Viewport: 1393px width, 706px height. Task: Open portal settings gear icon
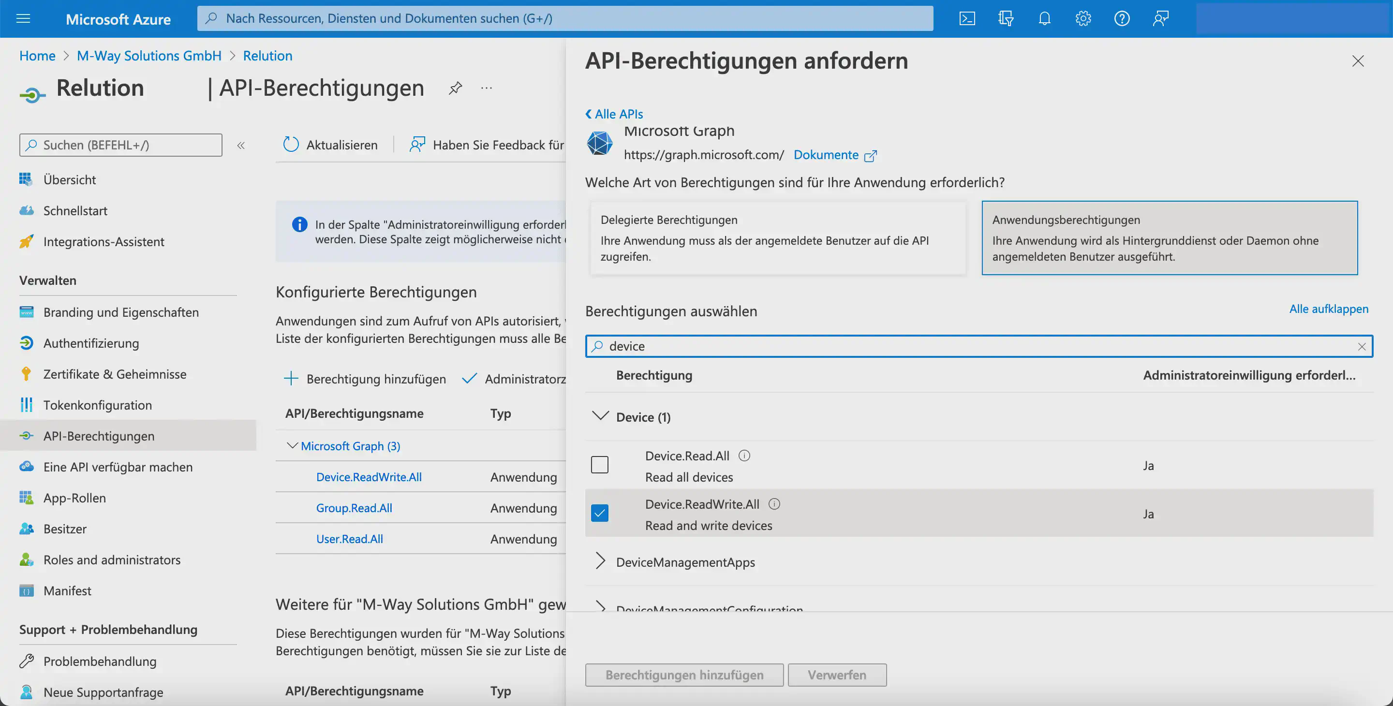click(x=1082, y=18)
